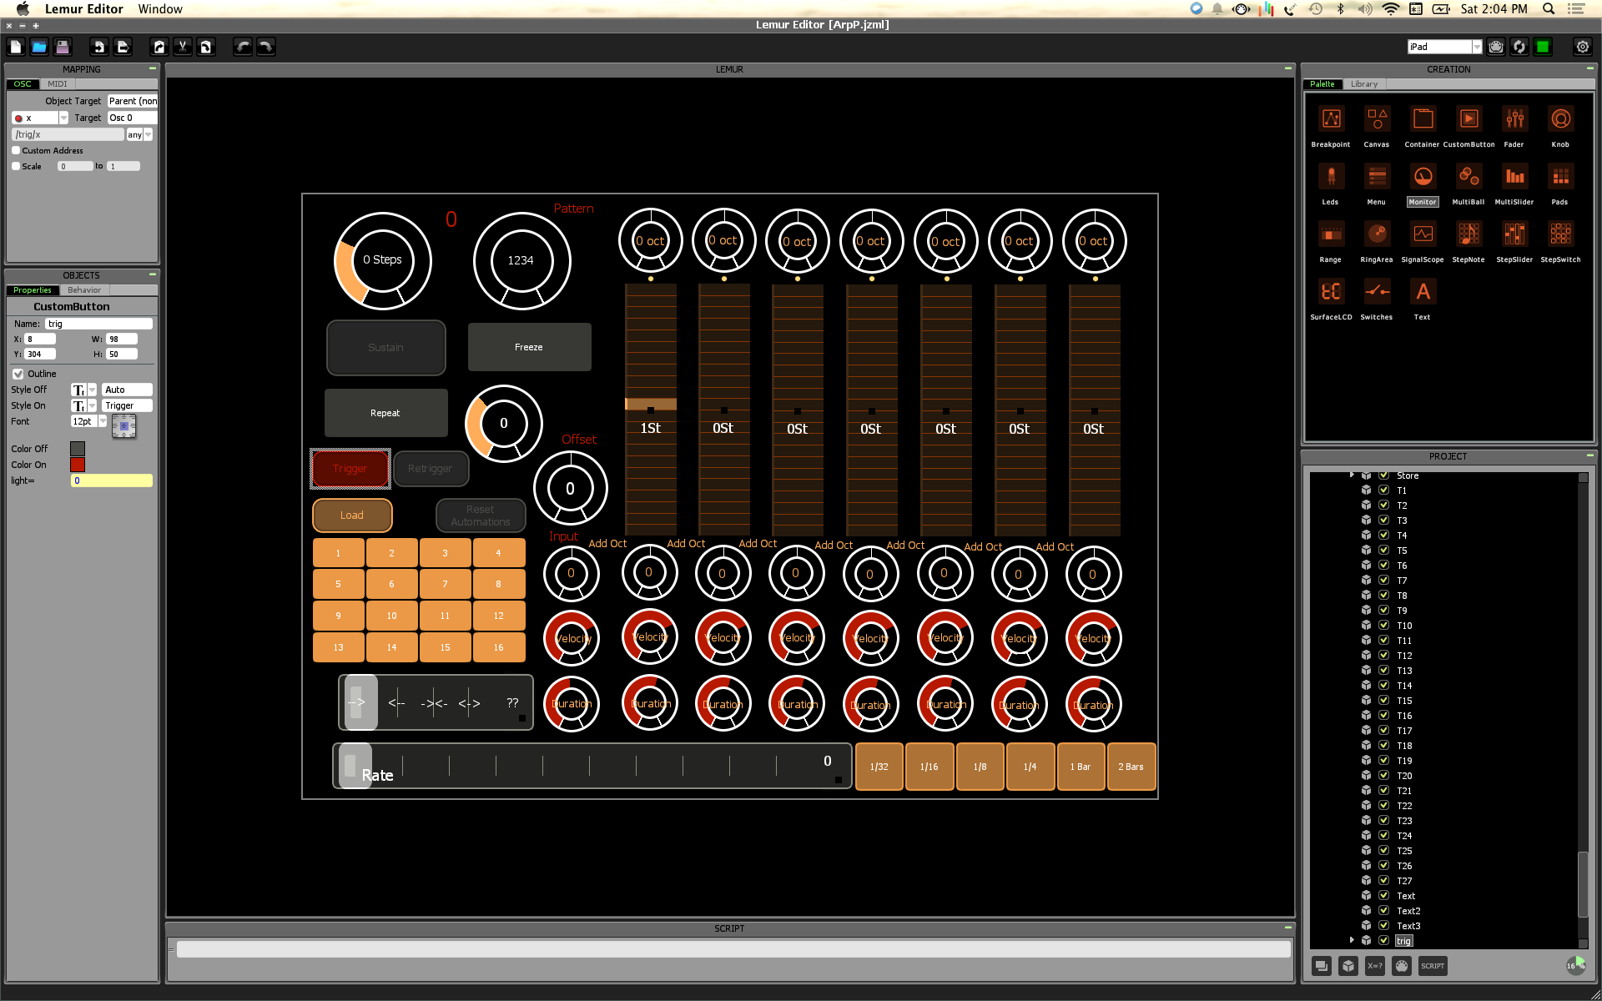This screenshot has width=1602, height=1001.
Task: Toggle the Outline checkbox
Action: pyautogui.click(x=18, y=374)
